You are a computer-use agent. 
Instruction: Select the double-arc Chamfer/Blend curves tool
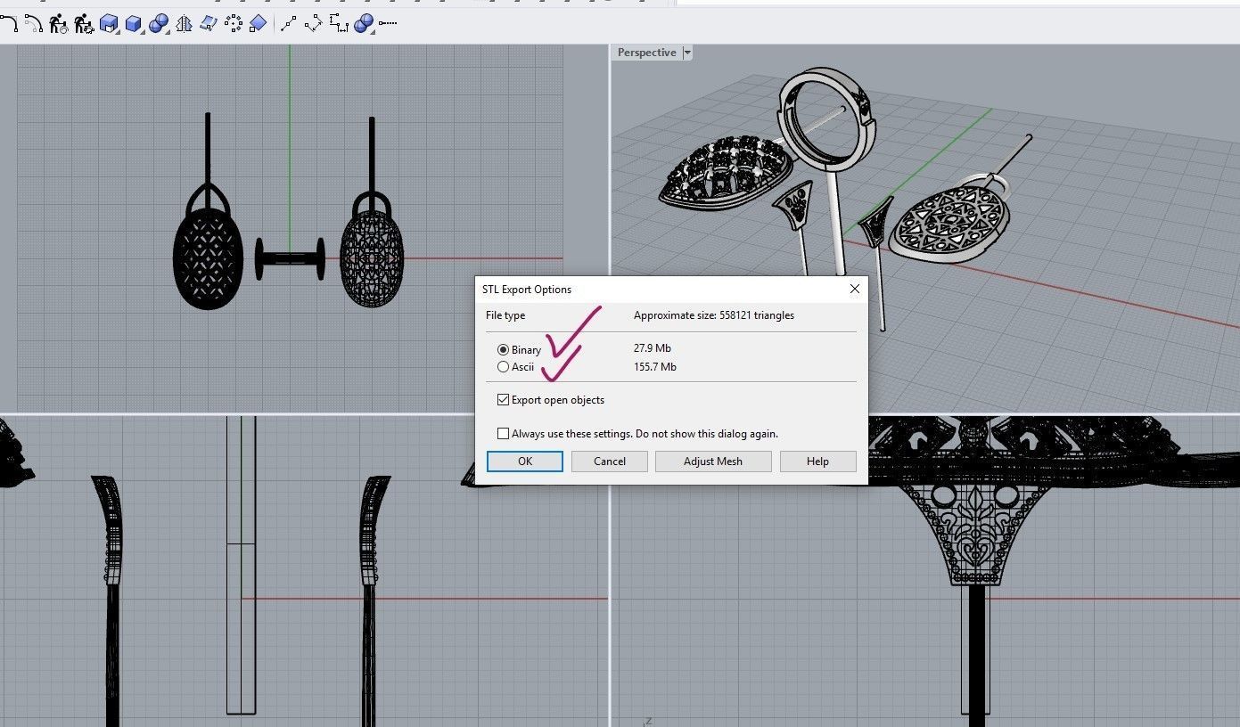(34, 23)
